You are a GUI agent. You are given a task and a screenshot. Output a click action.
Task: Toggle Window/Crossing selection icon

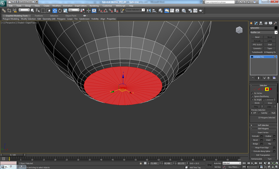click(x=48, y=10)
